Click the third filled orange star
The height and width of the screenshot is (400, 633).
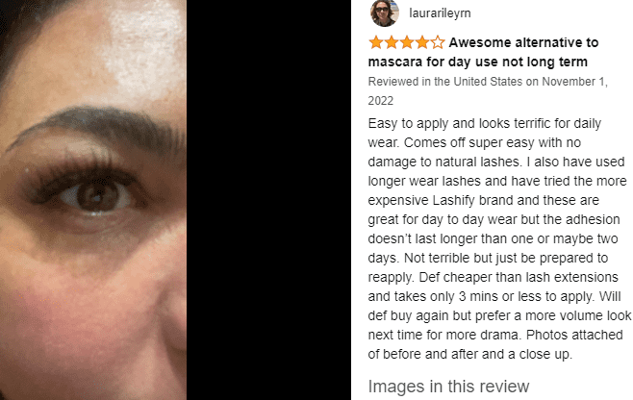407,42
